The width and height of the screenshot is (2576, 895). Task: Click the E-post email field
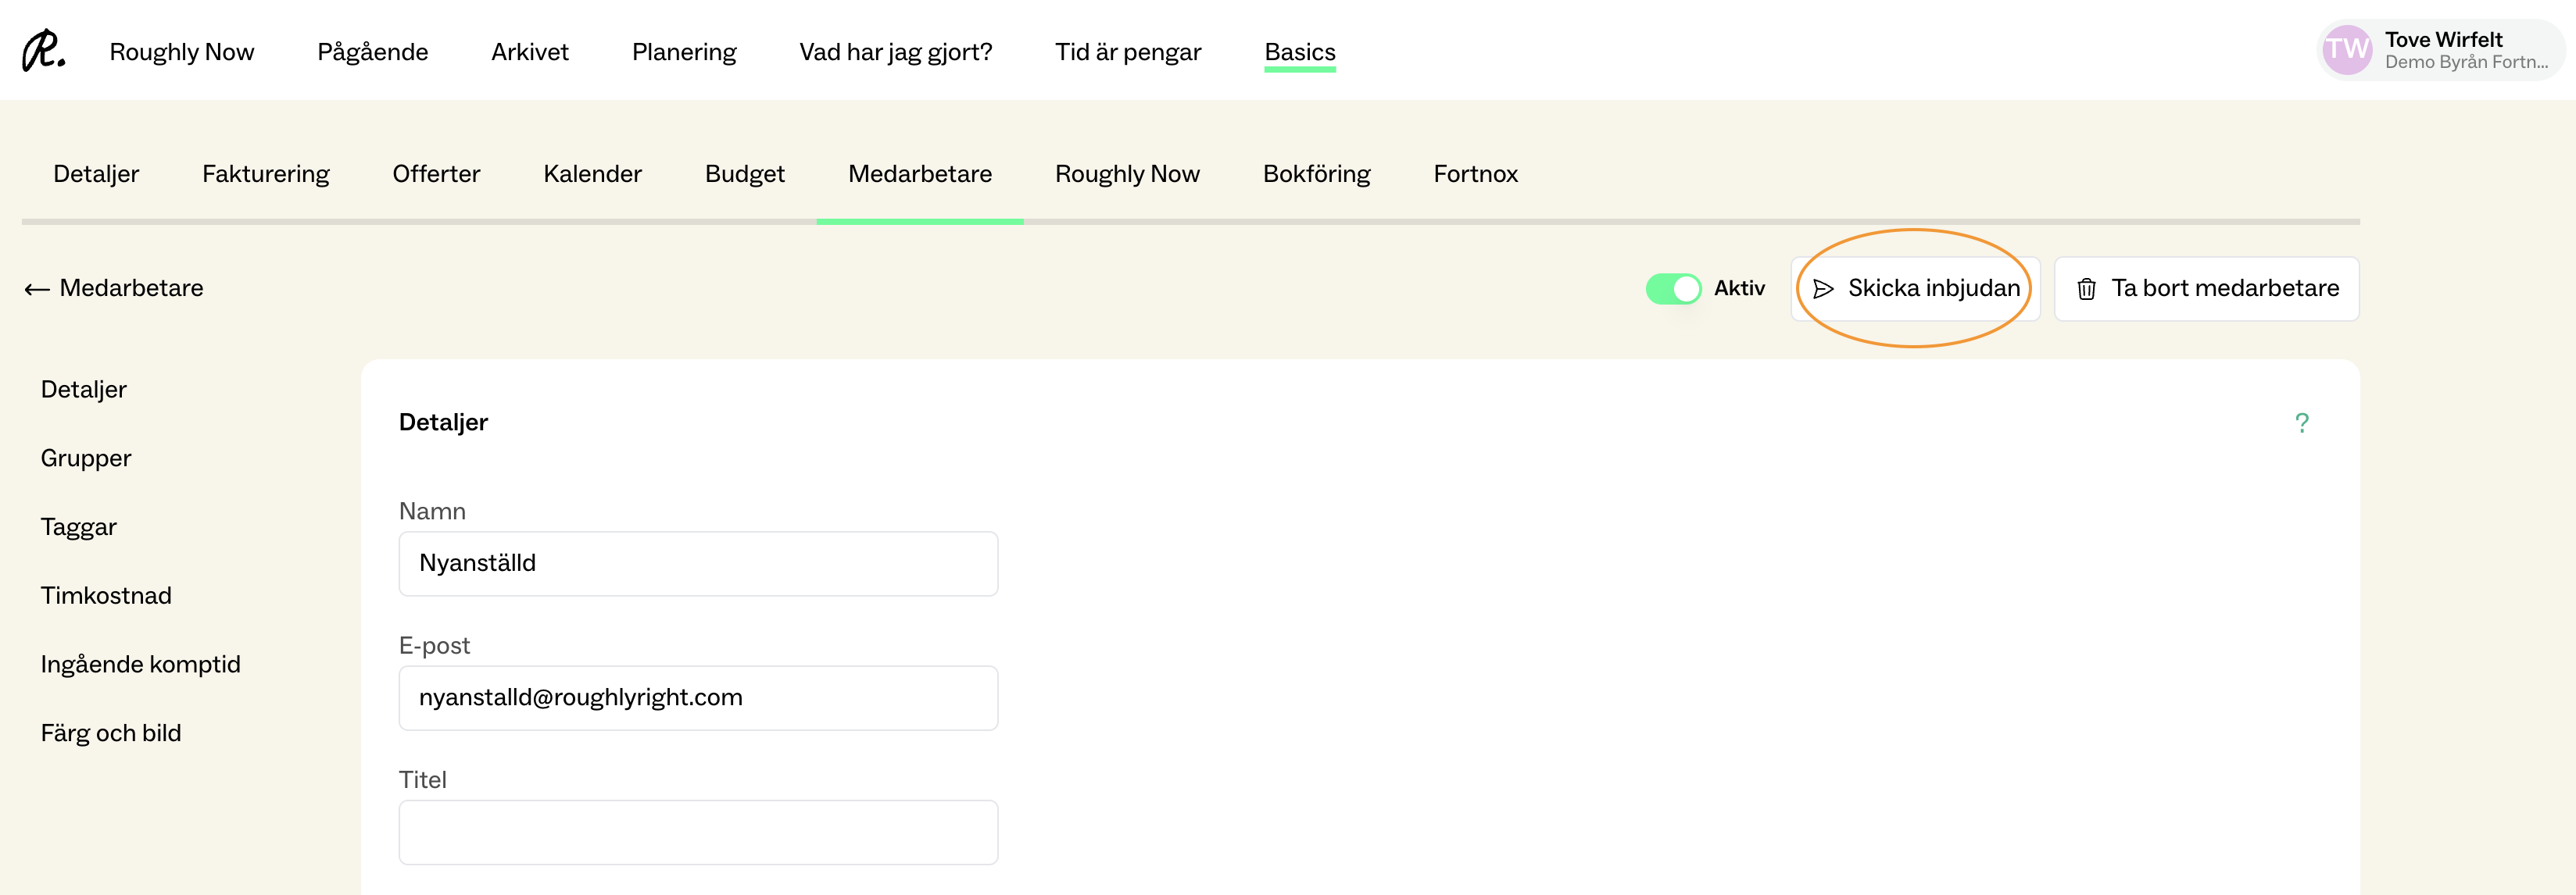coord(697,697)
